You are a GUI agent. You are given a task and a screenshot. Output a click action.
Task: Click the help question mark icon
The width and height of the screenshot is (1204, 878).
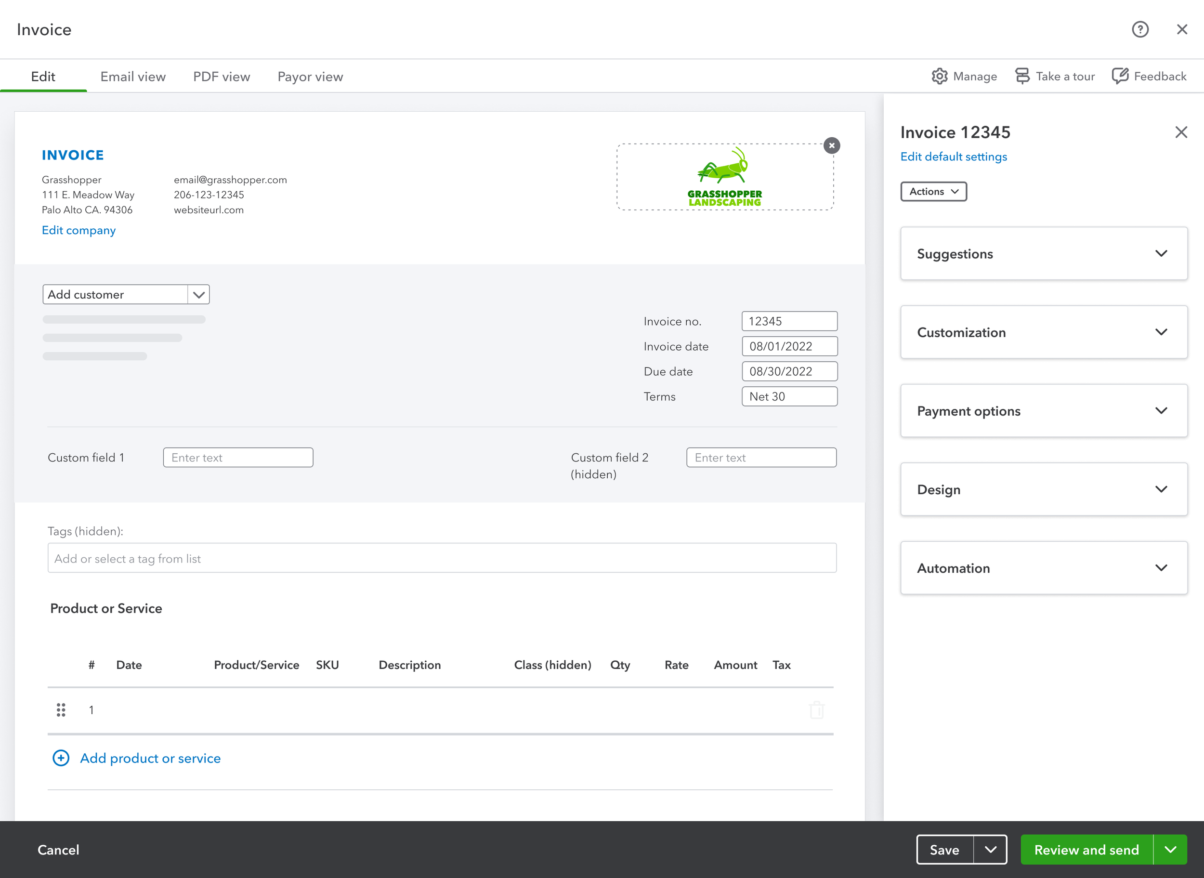pos(1140,29)
